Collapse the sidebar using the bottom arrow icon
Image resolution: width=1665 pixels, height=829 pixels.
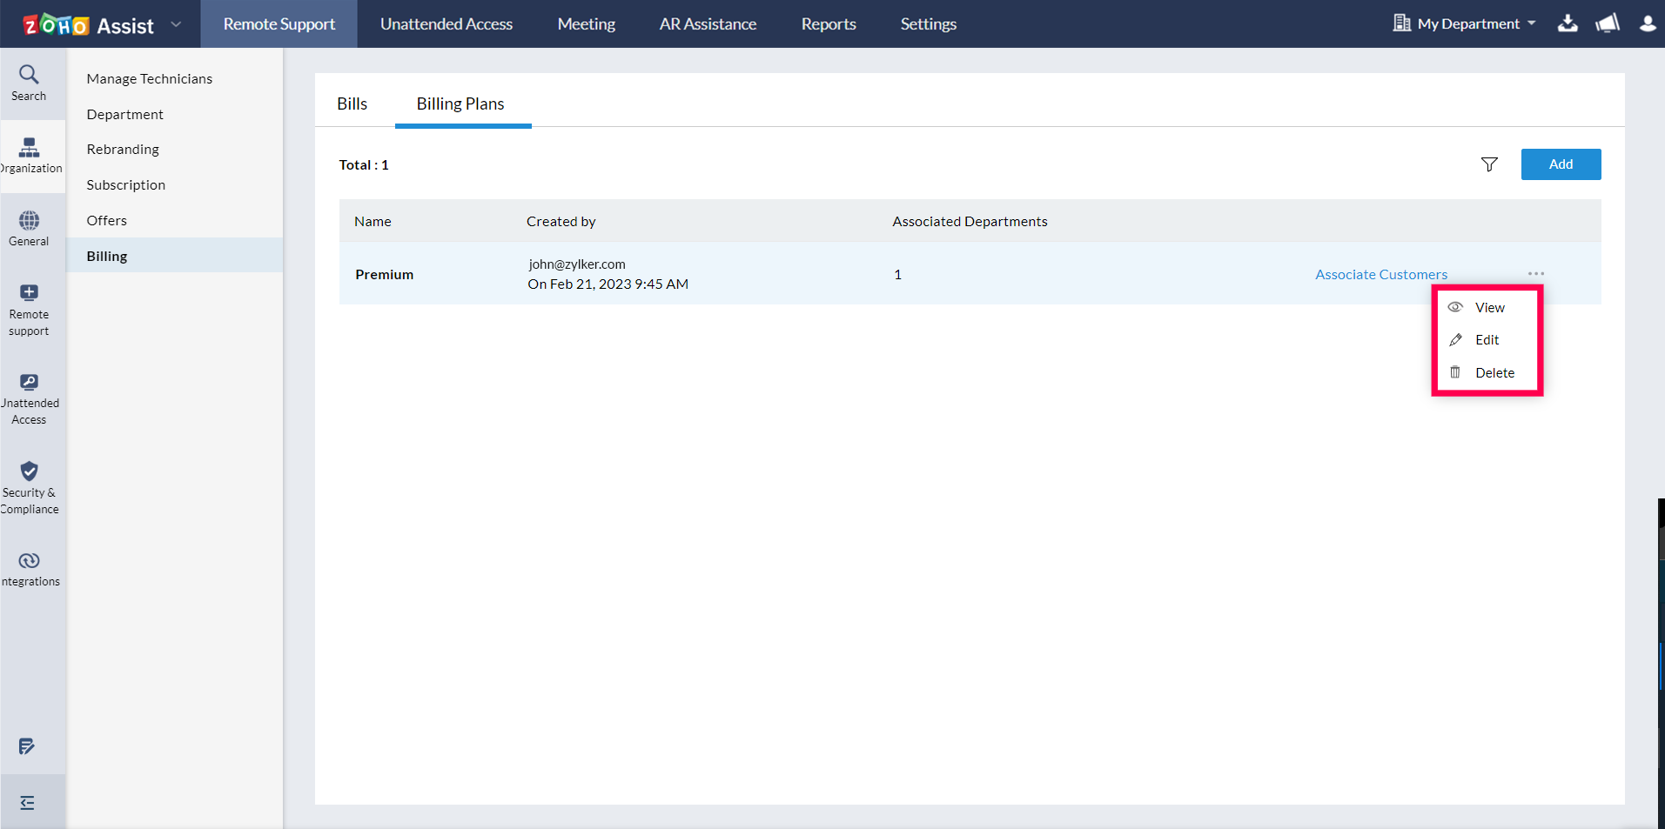pos(29,801)
